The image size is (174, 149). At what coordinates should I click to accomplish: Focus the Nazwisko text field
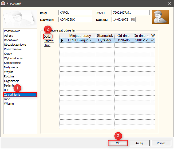[75, 19]
